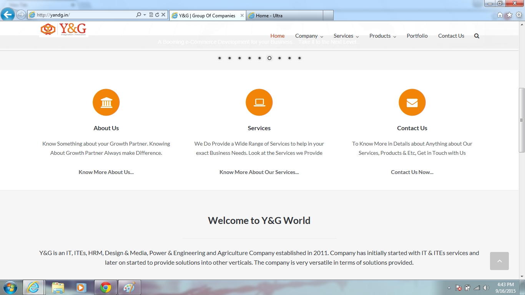This screenshot has height=295, width=525.
Task: Refresh the page using the reload icon
Action: [x=157, y=15]
